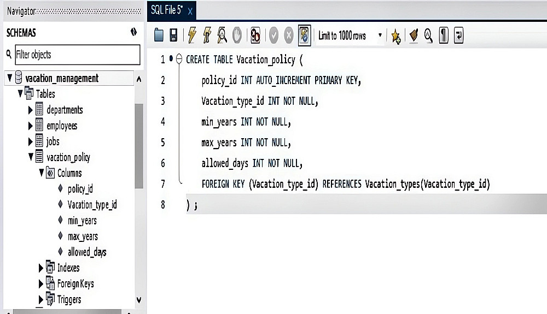Click search magnifier beside Filter objects
The width and height of the screenshot is (547, 314).
coord(9,54)
